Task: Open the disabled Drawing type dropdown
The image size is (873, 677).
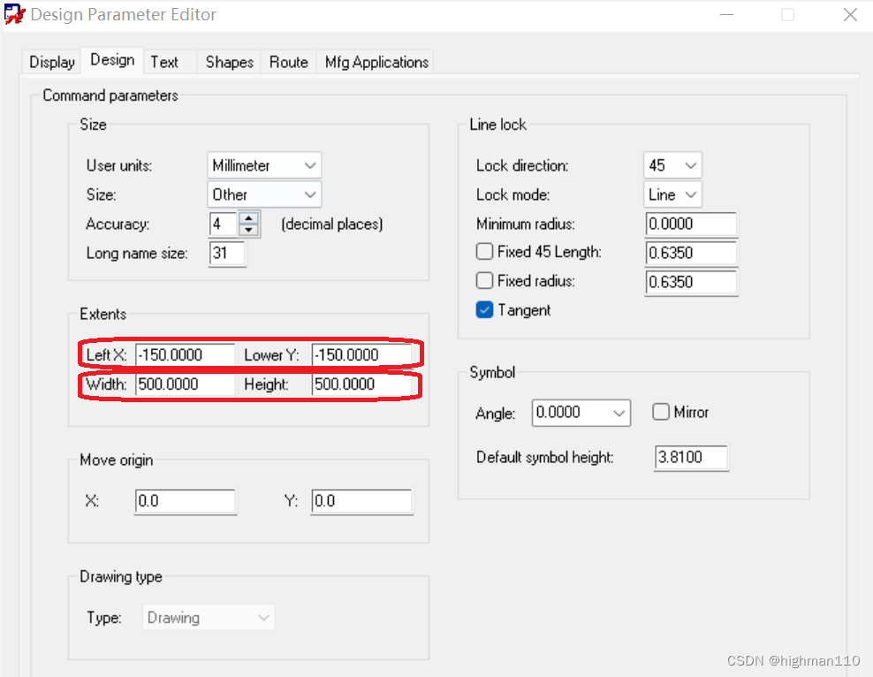Action: [x=209, y=618]
